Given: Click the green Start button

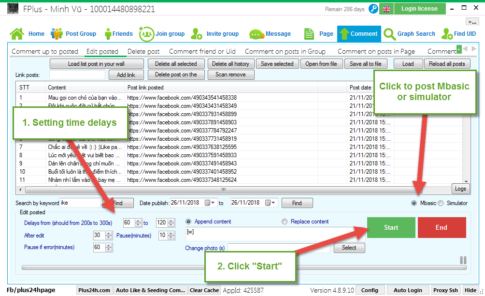Looking at the screenshot, I should tap(391, 228).
